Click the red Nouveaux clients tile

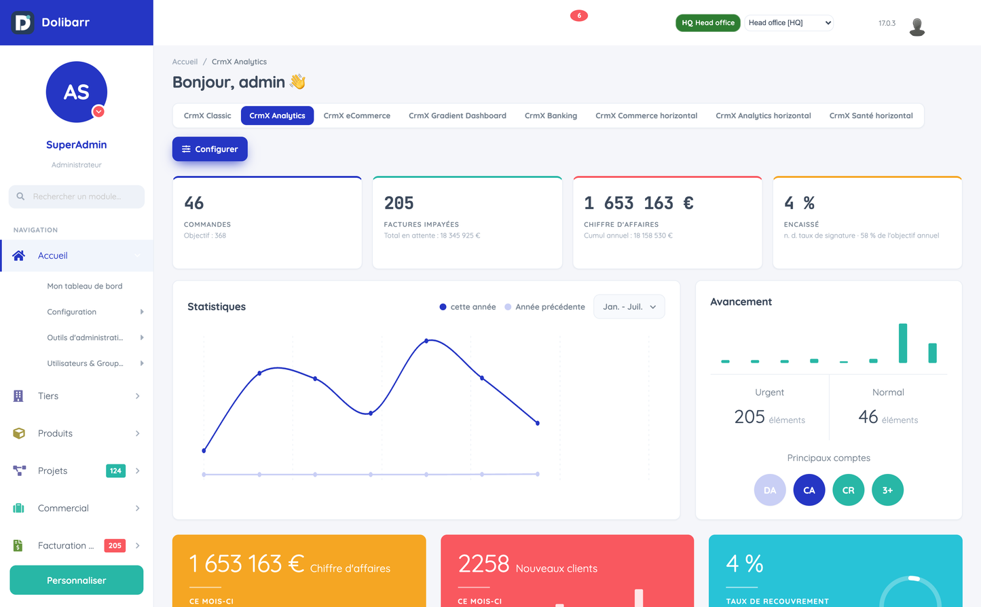tap(568, 571)
